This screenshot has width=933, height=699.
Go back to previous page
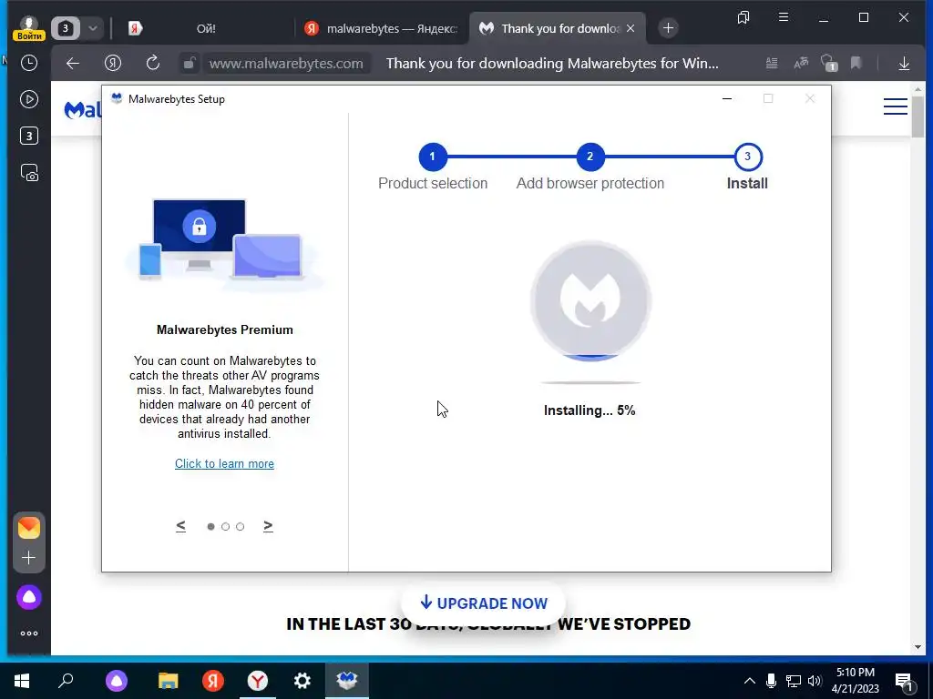click(73, 63)
